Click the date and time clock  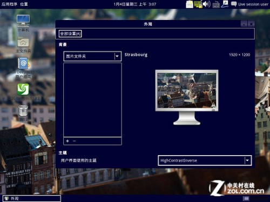134,4
